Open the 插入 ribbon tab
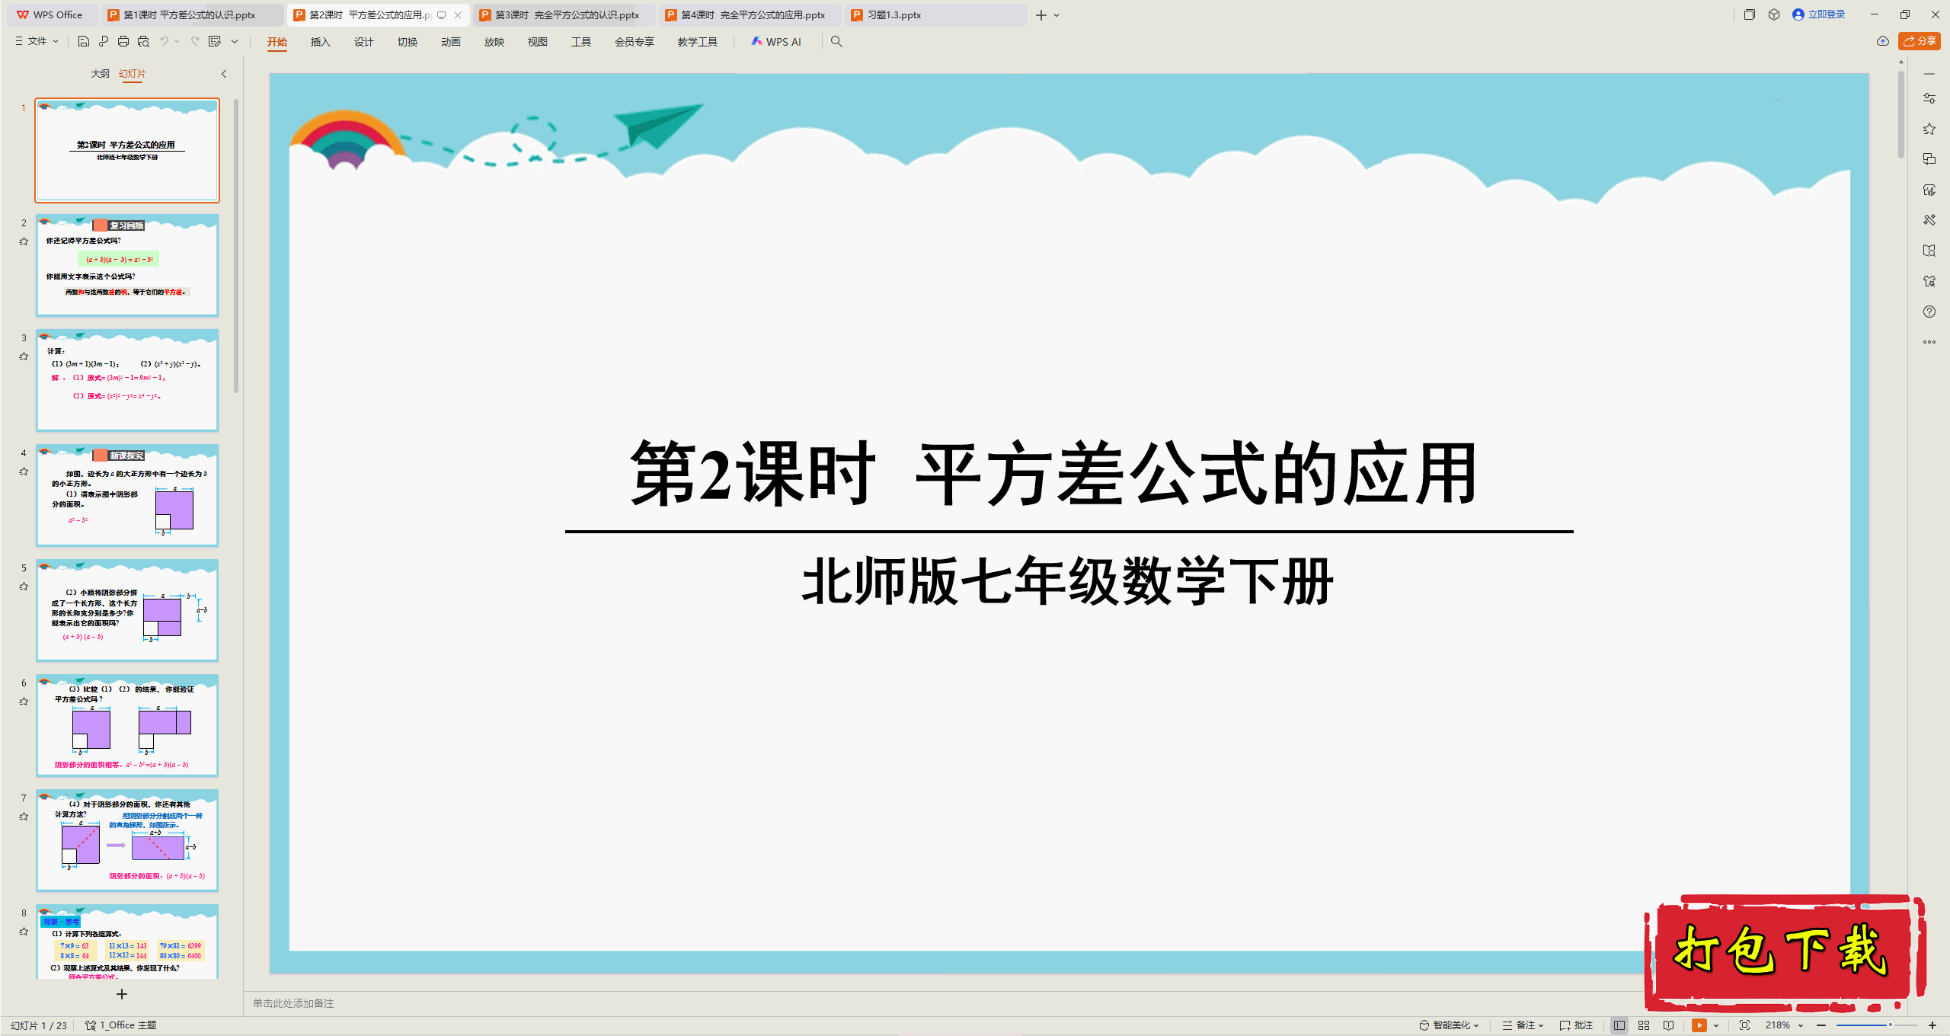This screenshot has height=1036, width=1950. point(321,42)
